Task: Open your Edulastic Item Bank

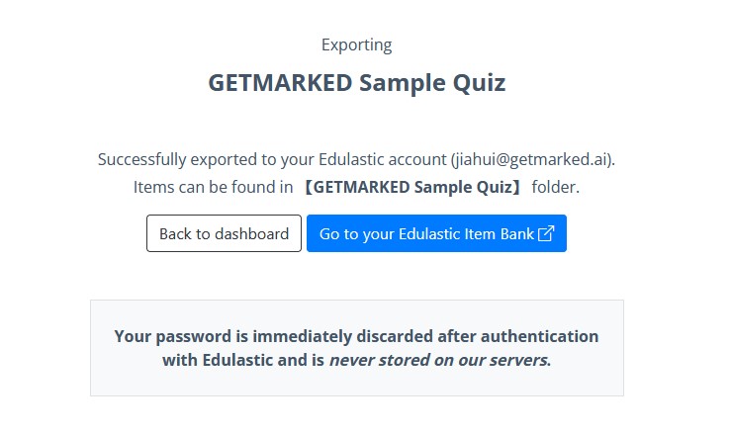Action: pyautogui.click(x=436, y=233)
